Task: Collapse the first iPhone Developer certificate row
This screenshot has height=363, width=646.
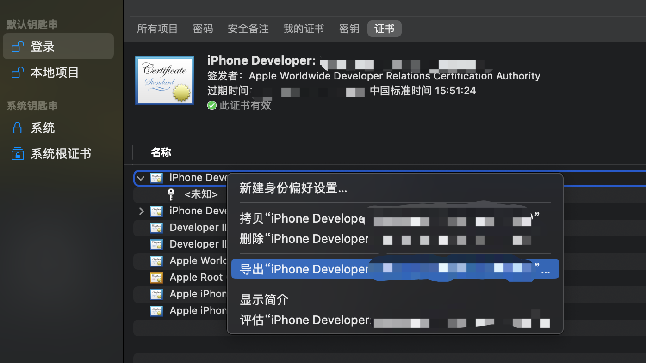Action: [141, 178]
